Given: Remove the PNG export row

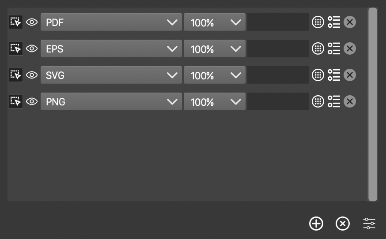Looking at the screenshot, I should [350, 101].
